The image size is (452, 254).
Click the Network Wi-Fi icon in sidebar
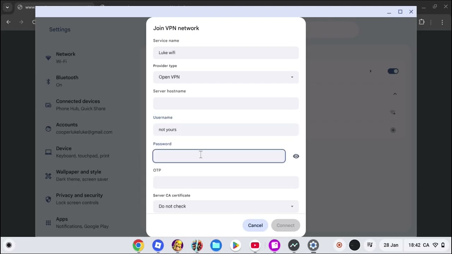pos(48,58)
